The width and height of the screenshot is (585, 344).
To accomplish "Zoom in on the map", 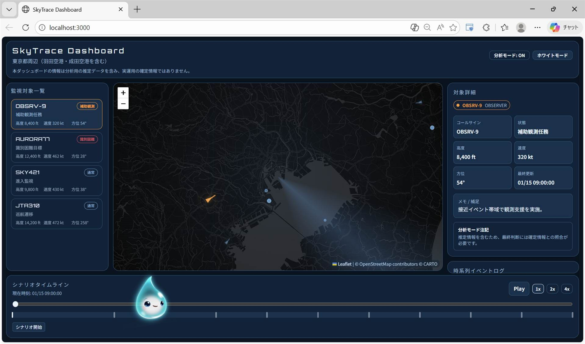I will coord(123,93).
